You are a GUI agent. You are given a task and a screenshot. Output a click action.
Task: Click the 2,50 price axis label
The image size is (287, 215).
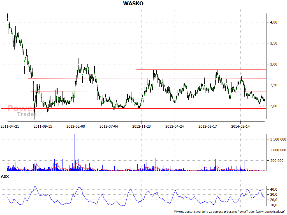(274, 85)
